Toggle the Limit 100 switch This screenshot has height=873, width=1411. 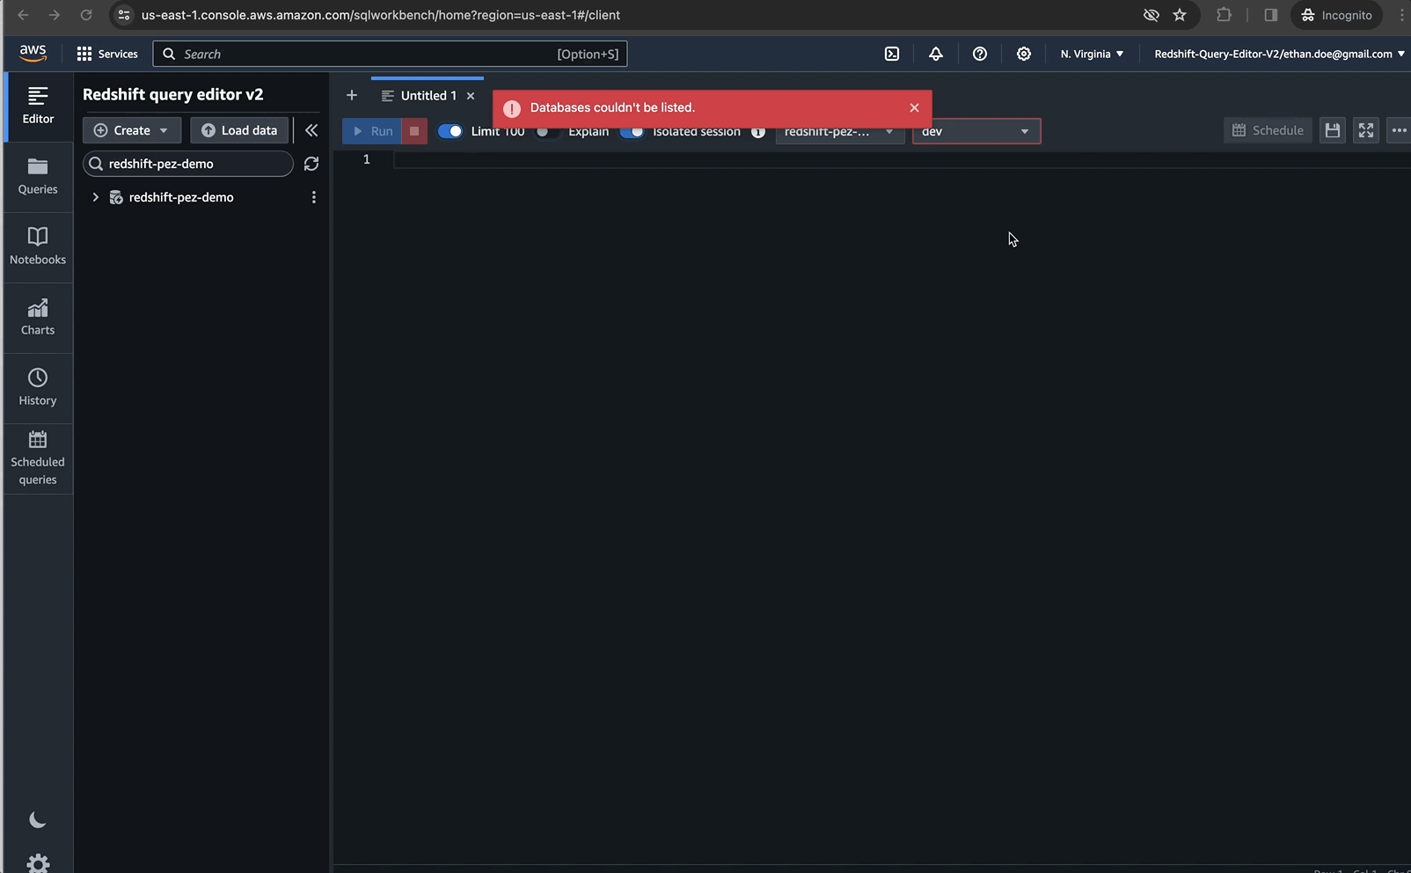450,131
